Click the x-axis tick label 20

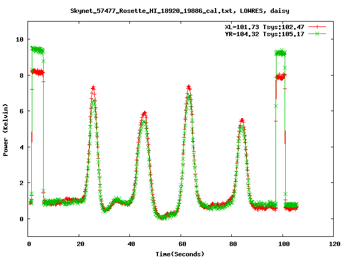pos(80,244)
